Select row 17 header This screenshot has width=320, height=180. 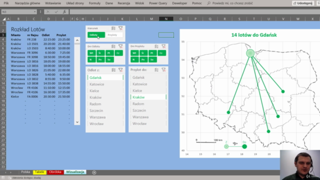tap(3, 96)
